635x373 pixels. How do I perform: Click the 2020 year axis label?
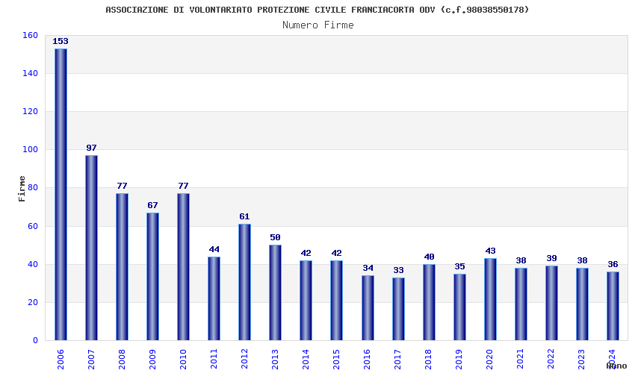[x=490, y=360]
